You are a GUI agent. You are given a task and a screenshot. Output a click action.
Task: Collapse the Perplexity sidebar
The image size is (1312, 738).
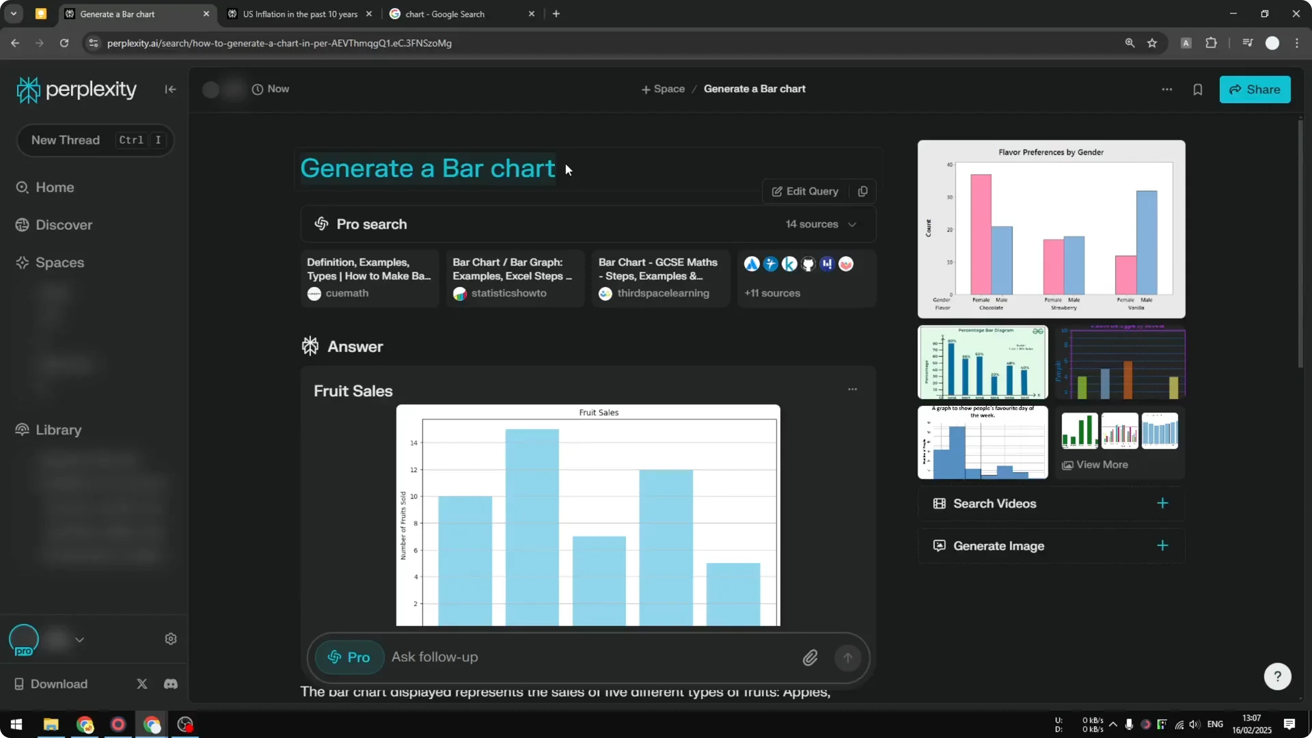click(170, 90)
